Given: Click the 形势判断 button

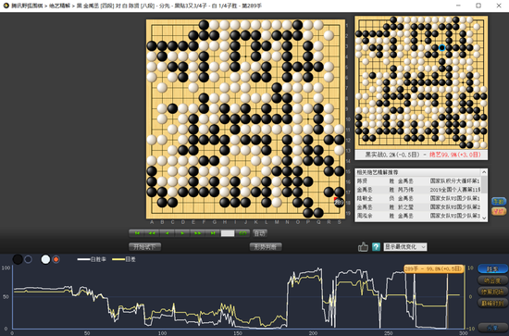Looking at the screenshot, I should 266,247.
